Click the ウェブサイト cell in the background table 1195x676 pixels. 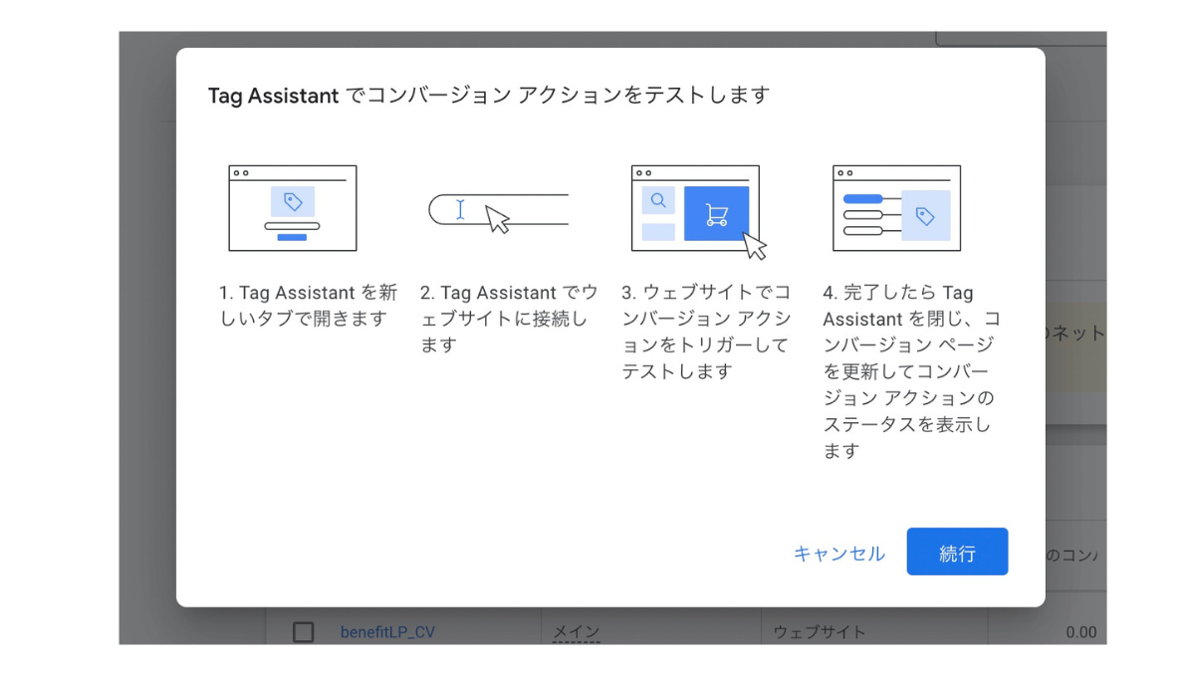pyautogui.click(x=820, y=632)
